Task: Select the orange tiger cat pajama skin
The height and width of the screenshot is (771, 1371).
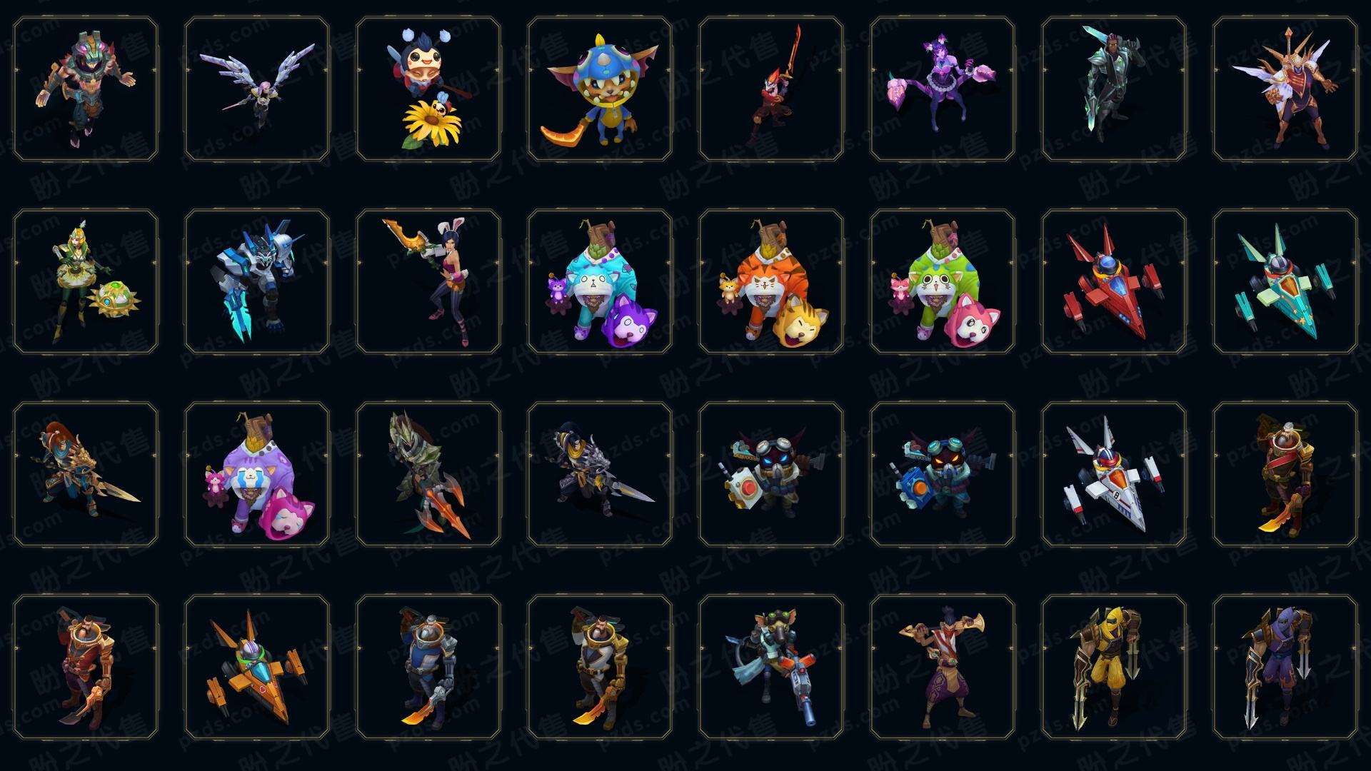Action: [771, 281]
